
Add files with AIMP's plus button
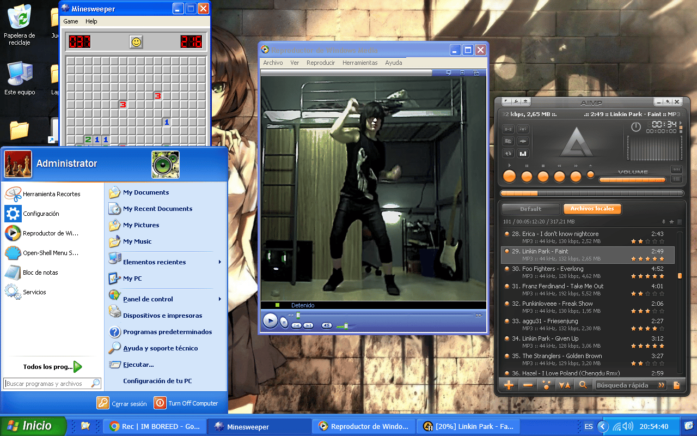pos(509,385)
